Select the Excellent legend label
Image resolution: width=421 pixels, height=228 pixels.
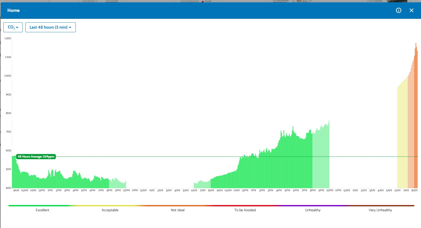click(x=42, y=210)
